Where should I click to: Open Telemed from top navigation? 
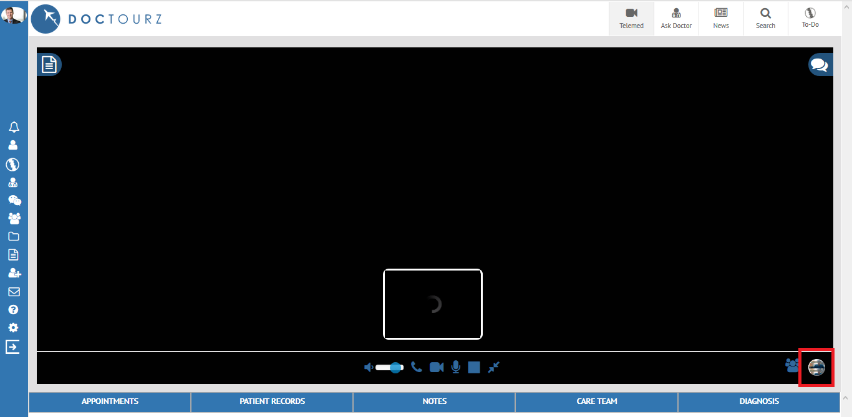[631, 19]
